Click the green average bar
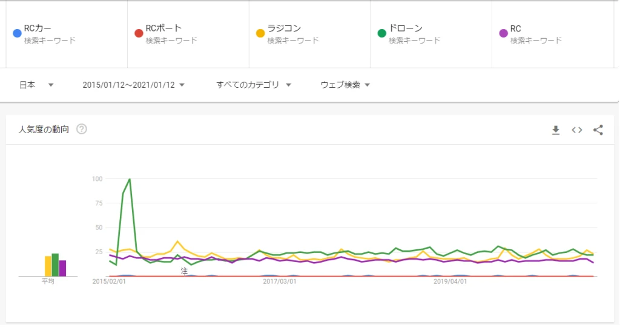Screen dimensions: 620x328 [x=55, y=265]
